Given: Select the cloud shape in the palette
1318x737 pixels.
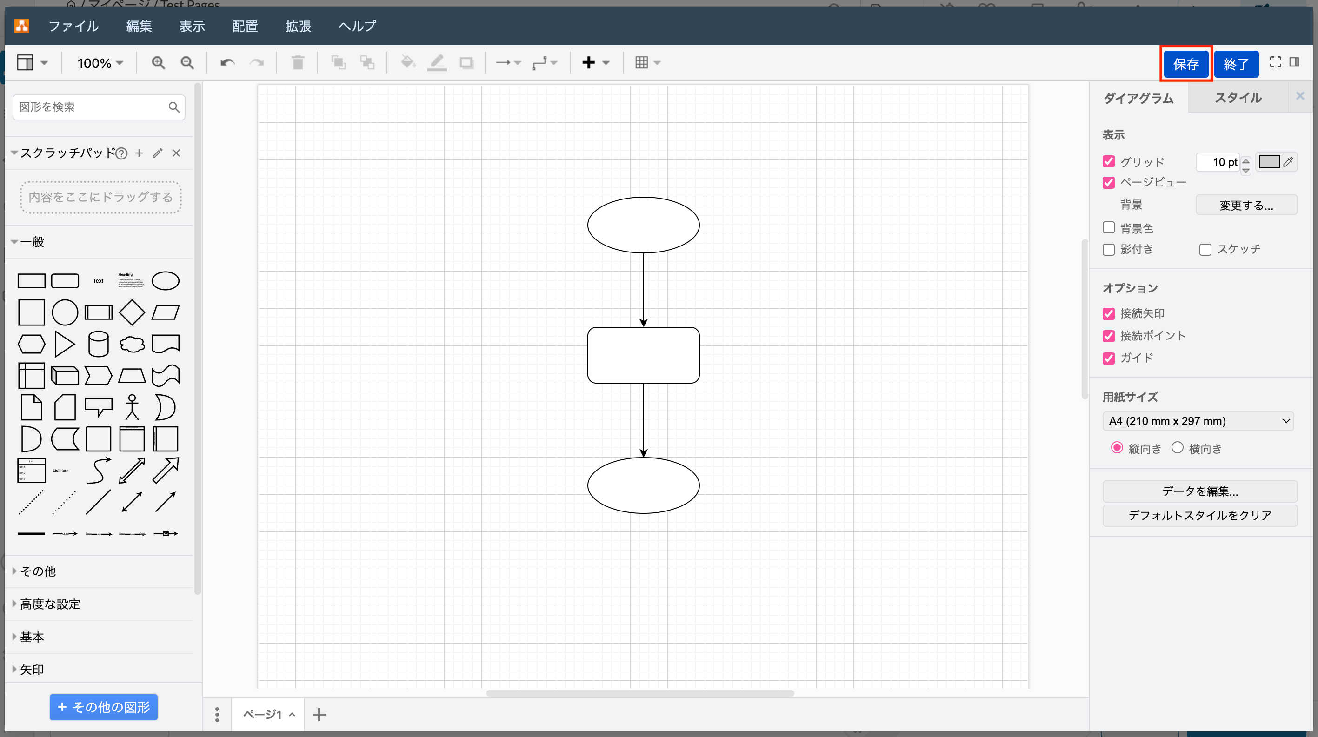Looking at the screenshot, I should coord(132,344).
